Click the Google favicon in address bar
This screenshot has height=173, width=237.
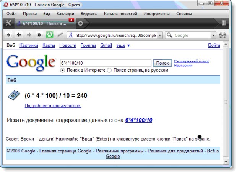[71, 35]
